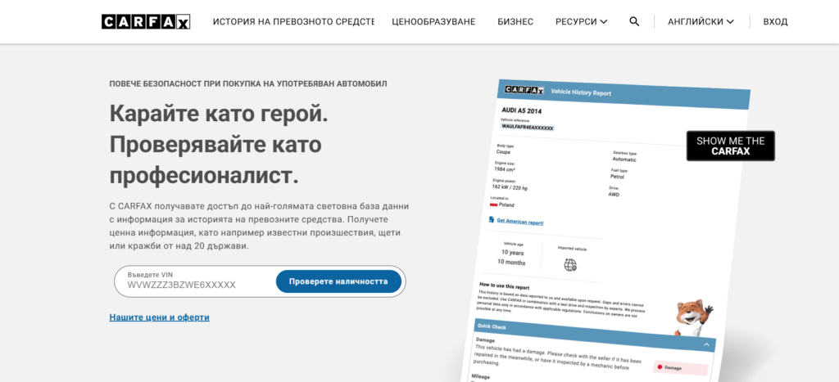Click the red Damage badge
Screen dimensions: 839x382
(x=680, y=368)
